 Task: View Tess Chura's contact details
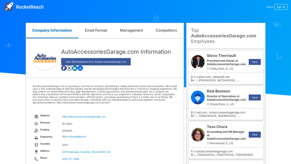255,134
